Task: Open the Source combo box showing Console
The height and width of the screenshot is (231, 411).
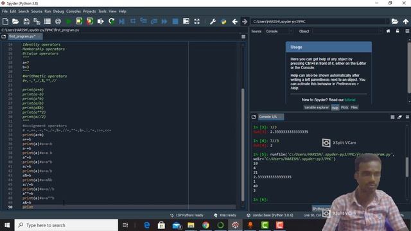Action: [x=279, y=31]
